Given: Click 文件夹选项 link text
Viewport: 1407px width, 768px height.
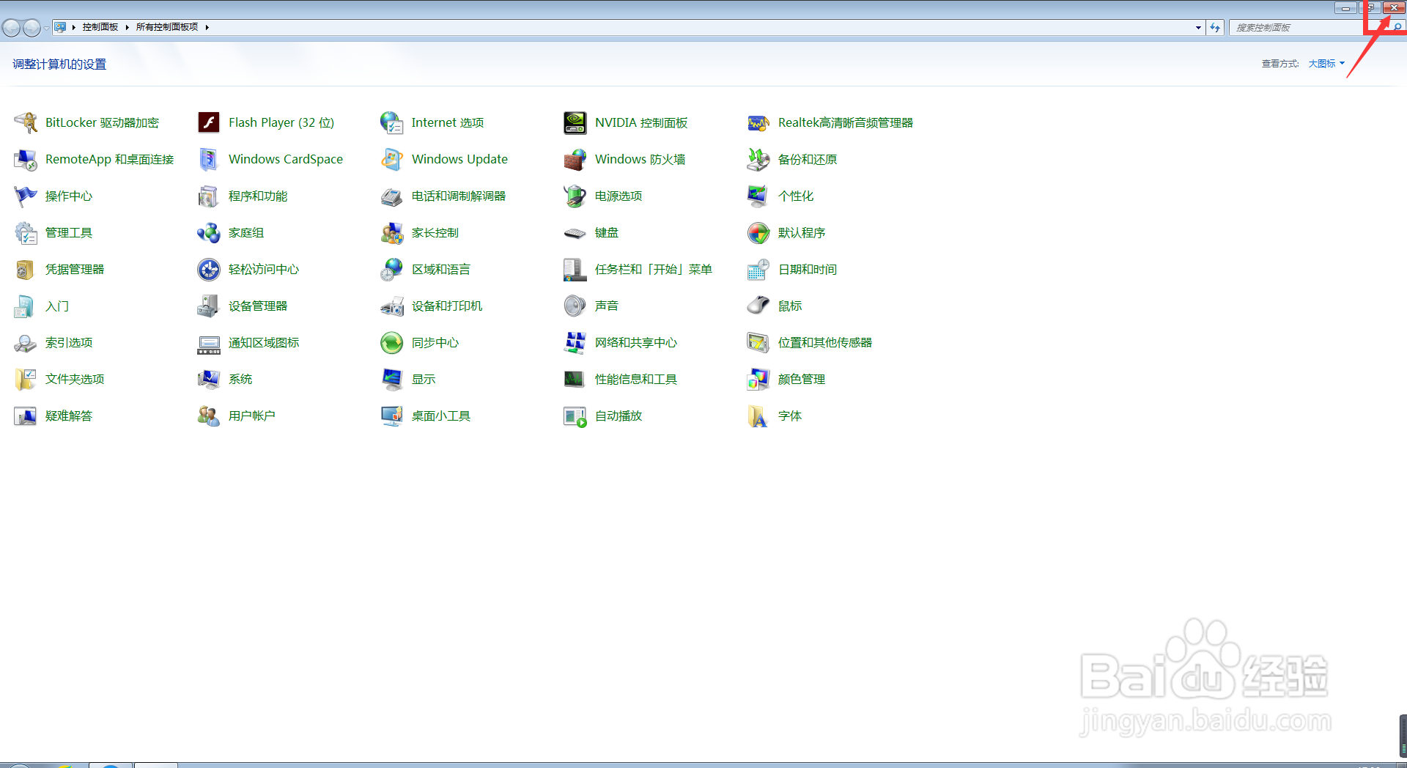Looking at the screenshot, I should (75, 379).
